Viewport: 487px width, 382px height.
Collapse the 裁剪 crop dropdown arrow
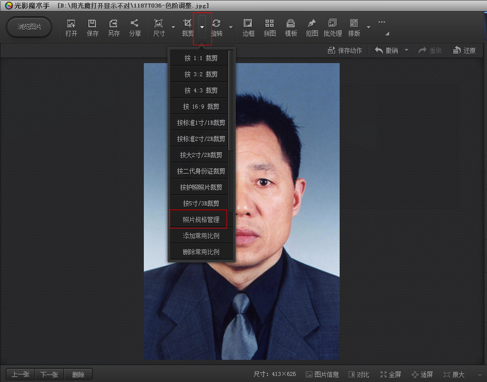202,27
